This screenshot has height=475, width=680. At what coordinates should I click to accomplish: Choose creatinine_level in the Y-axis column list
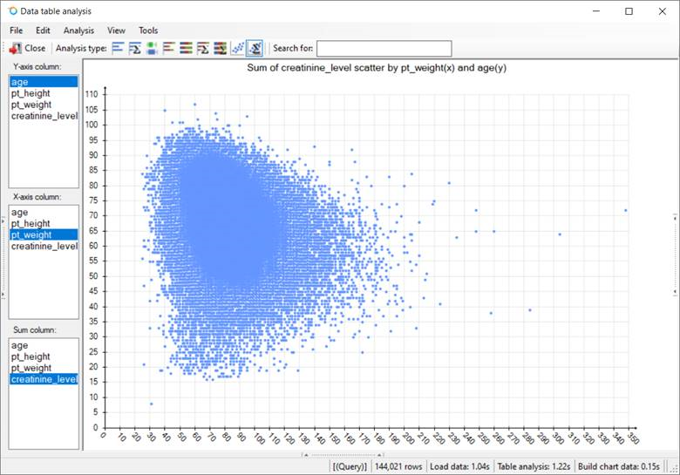pyautogui.click(x=44, y=116)
